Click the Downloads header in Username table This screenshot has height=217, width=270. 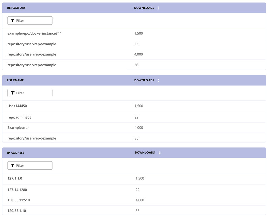(x=143, y=80)
